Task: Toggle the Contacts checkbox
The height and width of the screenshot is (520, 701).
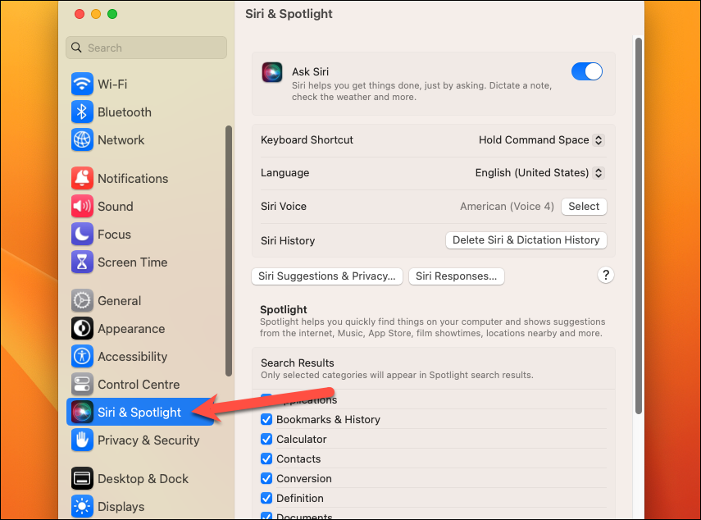Action: 266,458
